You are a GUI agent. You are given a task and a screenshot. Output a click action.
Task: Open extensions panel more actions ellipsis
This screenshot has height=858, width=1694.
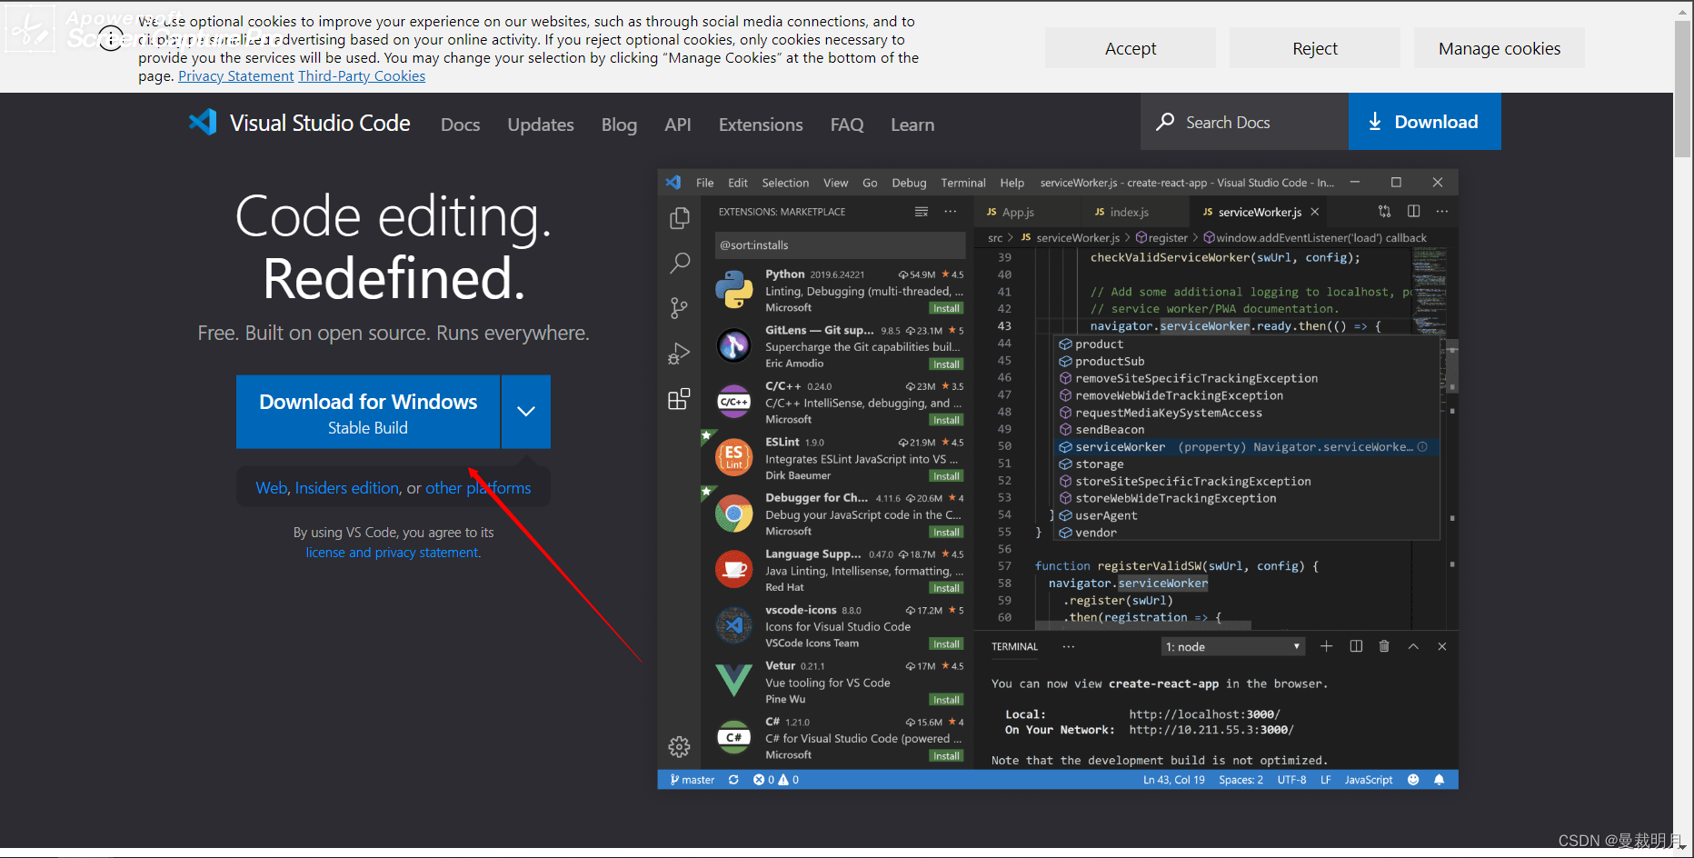pyautogui.click(x=951, y=212)
